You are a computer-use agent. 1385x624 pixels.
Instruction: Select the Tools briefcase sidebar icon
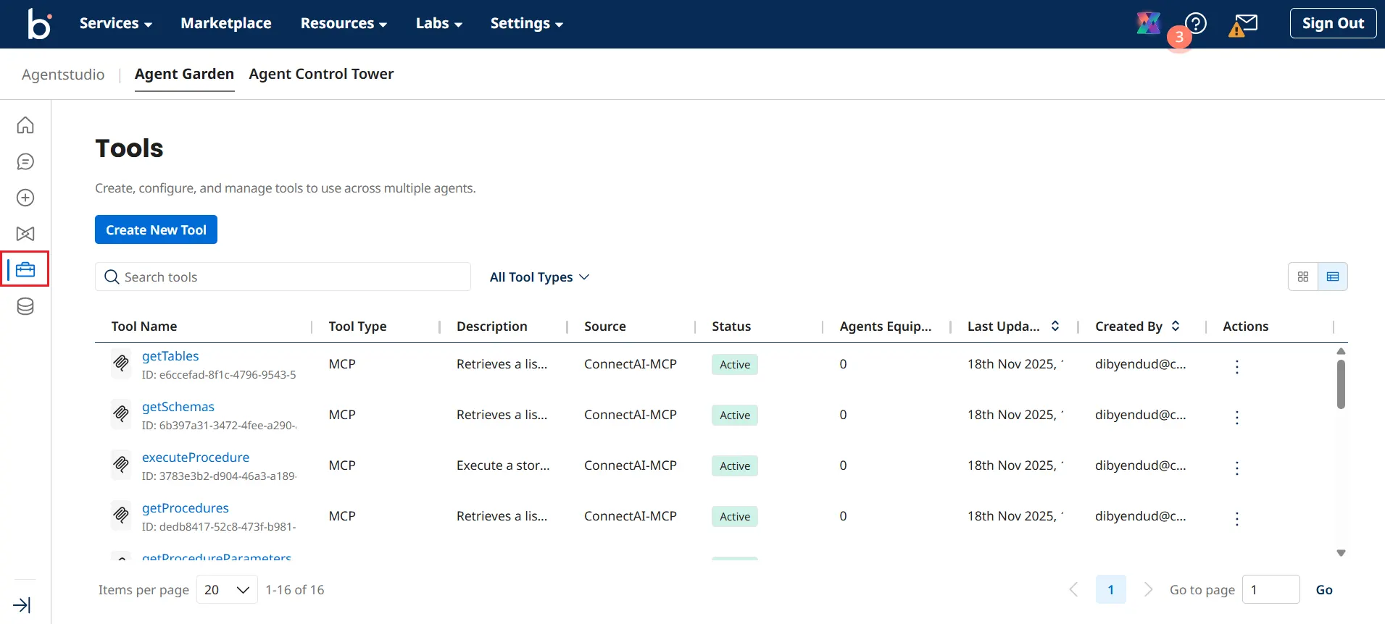25,270
